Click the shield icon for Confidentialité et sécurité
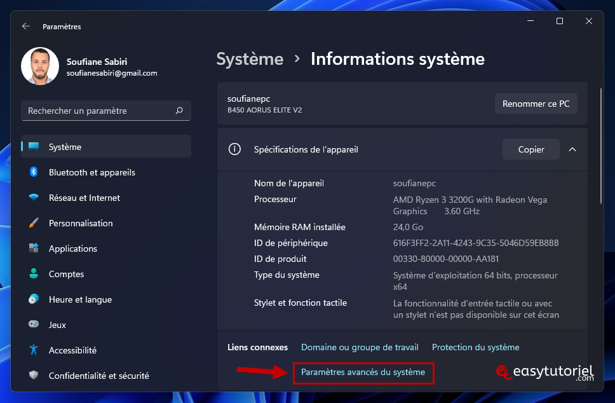615x403 pixels. (34, 375)
